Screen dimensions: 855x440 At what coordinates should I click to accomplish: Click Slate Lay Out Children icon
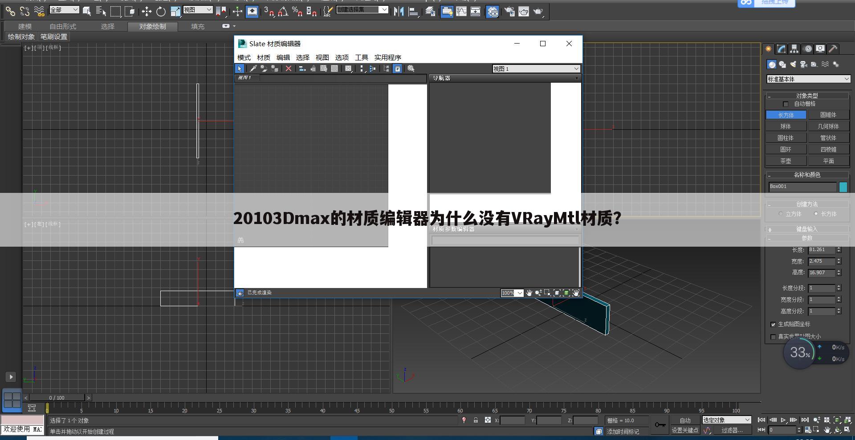[372, 68]
